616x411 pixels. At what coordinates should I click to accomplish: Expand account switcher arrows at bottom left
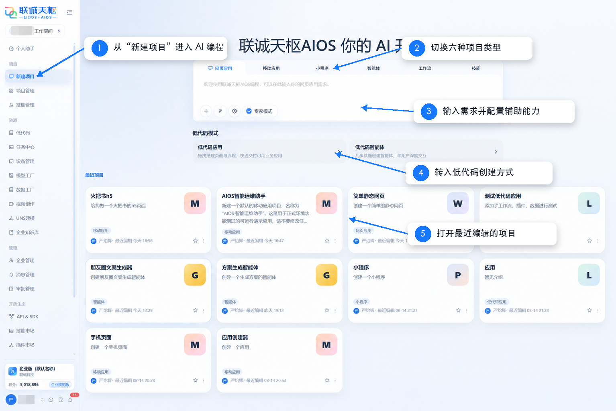42,400
